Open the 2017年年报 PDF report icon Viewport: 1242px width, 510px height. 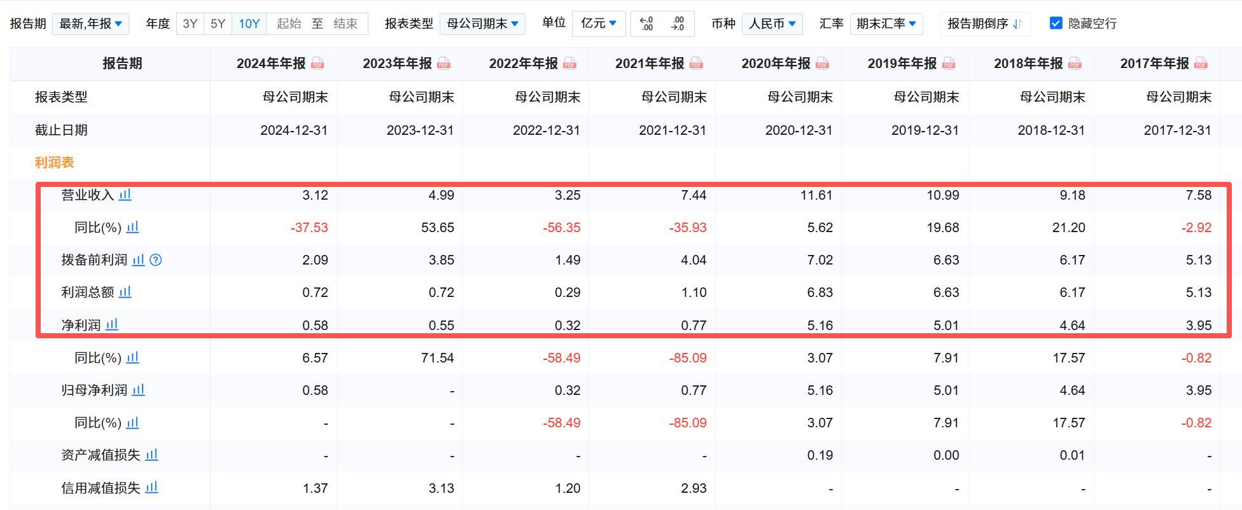(1201, 64)
